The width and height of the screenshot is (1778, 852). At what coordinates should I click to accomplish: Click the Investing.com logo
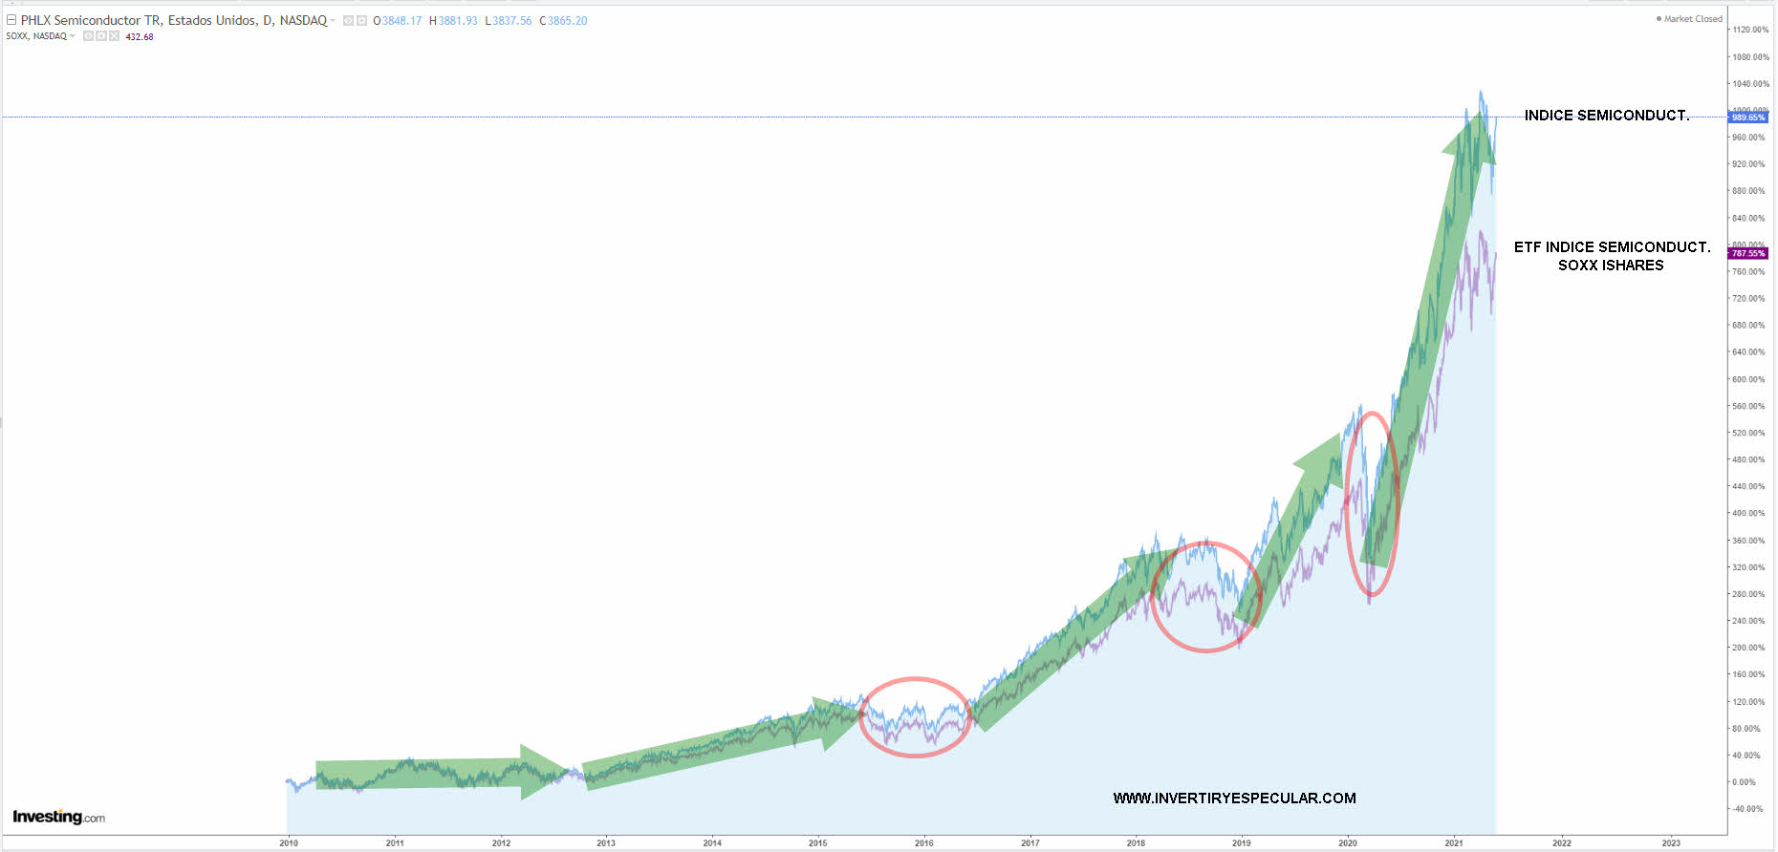click(x=58, y=817)
